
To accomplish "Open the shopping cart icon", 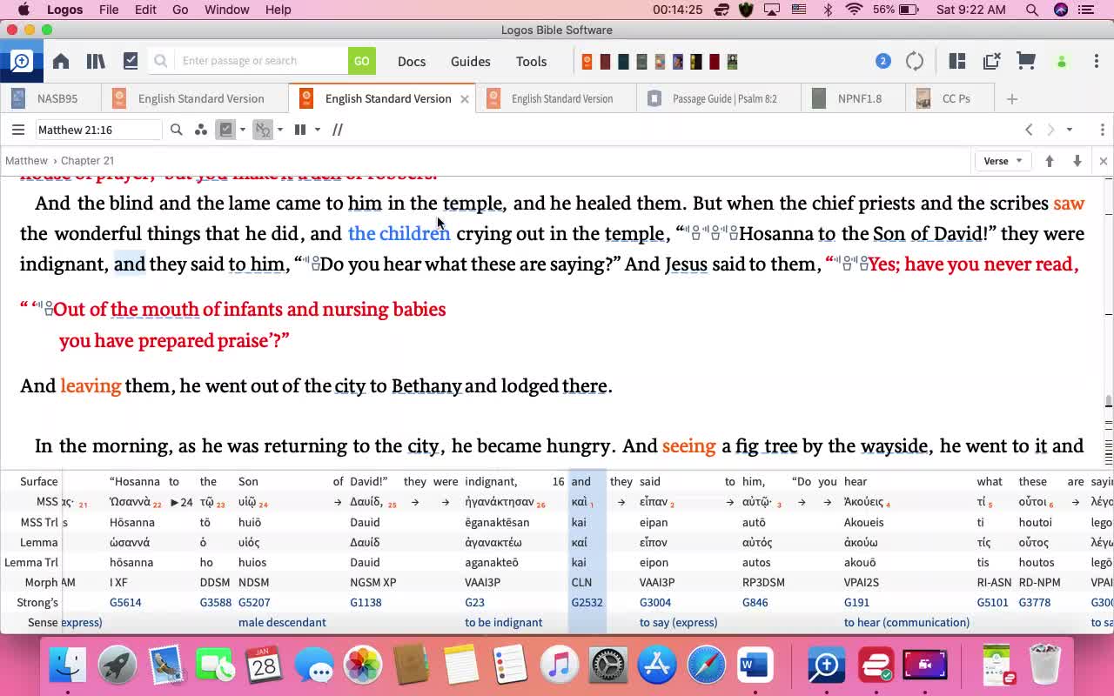I will pos(1026,61).
